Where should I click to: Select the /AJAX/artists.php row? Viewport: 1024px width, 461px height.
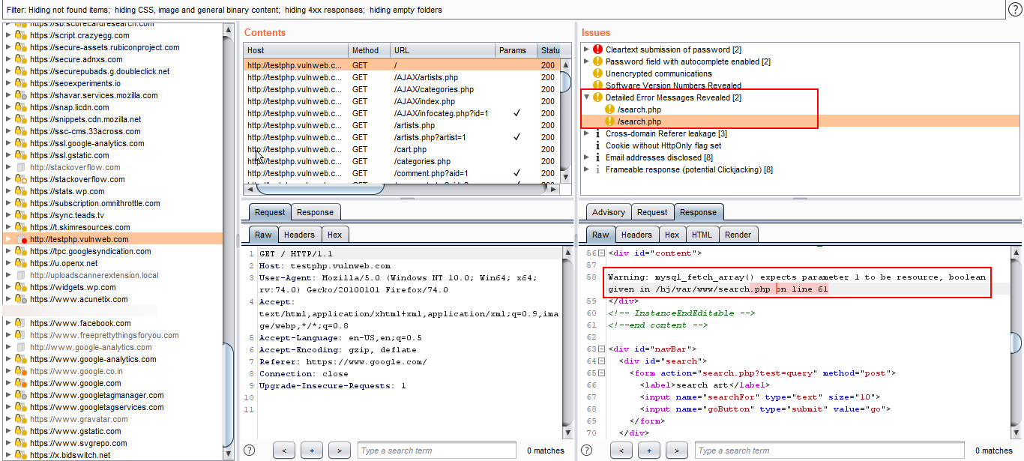[x=402, y=77]
